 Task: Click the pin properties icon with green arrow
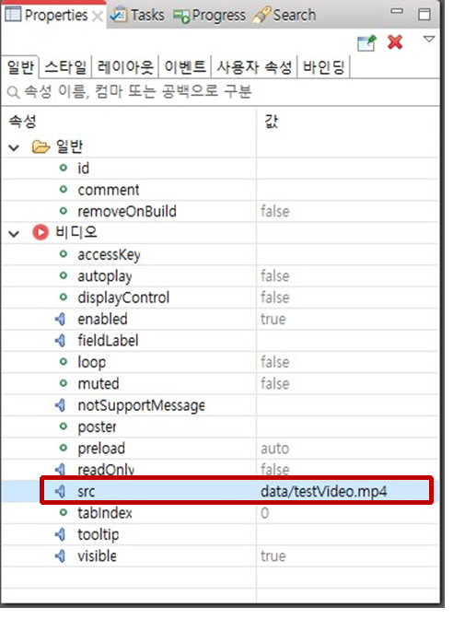pyautogui.click(x=366, y=42)
